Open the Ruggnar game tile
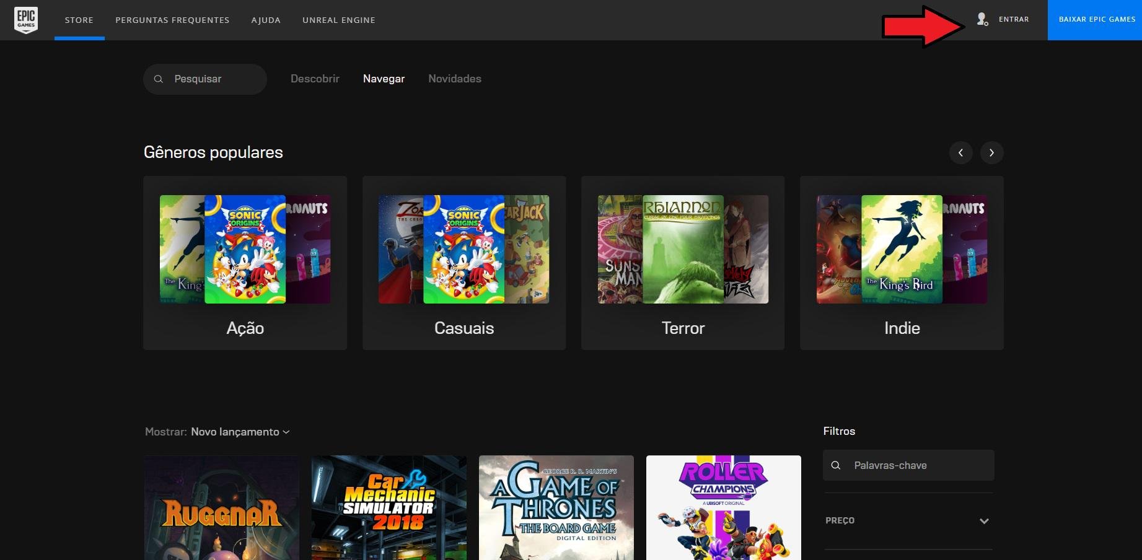Viewport: 1142px width, 560px height. click(222, 508)
